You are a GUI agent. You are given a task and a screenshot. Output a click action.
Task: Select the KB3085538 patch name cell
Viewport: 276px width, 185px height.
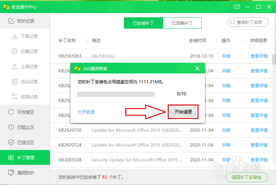click(x=70, y=160)
